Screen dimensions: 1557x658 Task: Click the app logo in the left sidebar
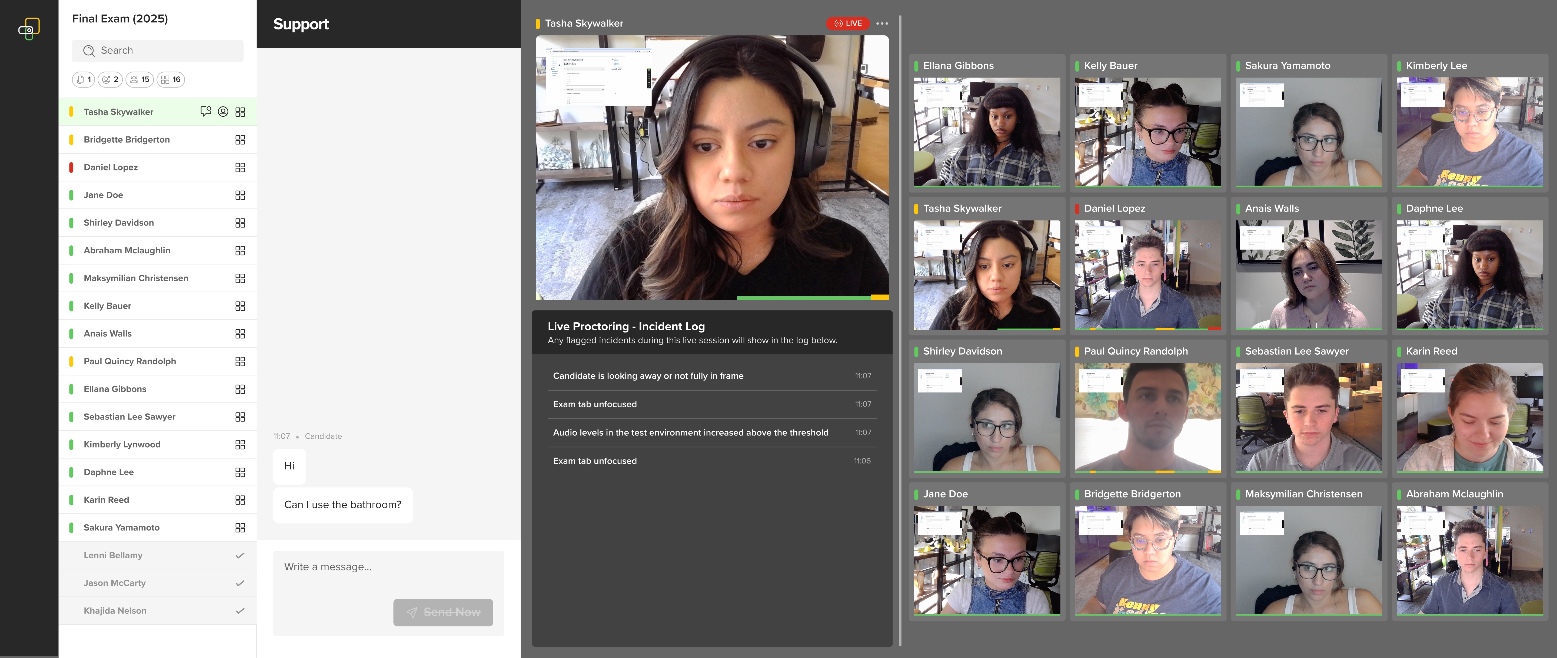29,28
